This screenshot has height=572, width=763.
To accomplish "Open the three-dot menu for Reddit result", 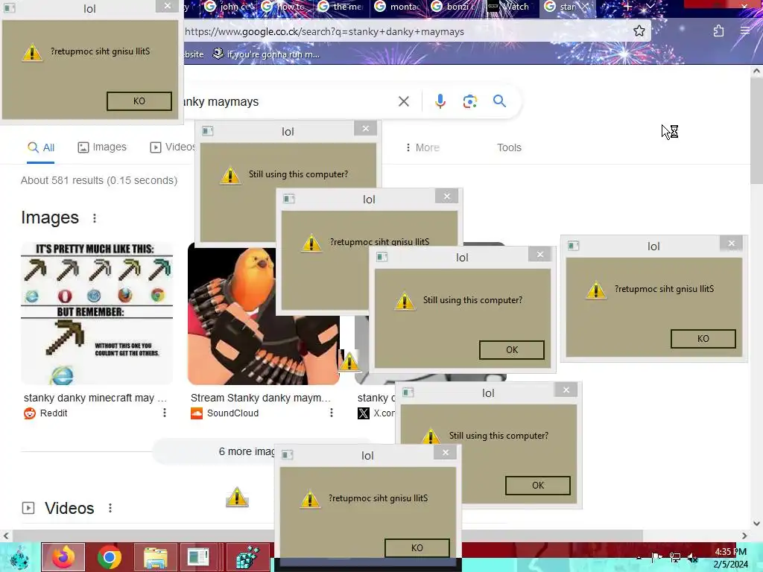I will pos(165,413).
